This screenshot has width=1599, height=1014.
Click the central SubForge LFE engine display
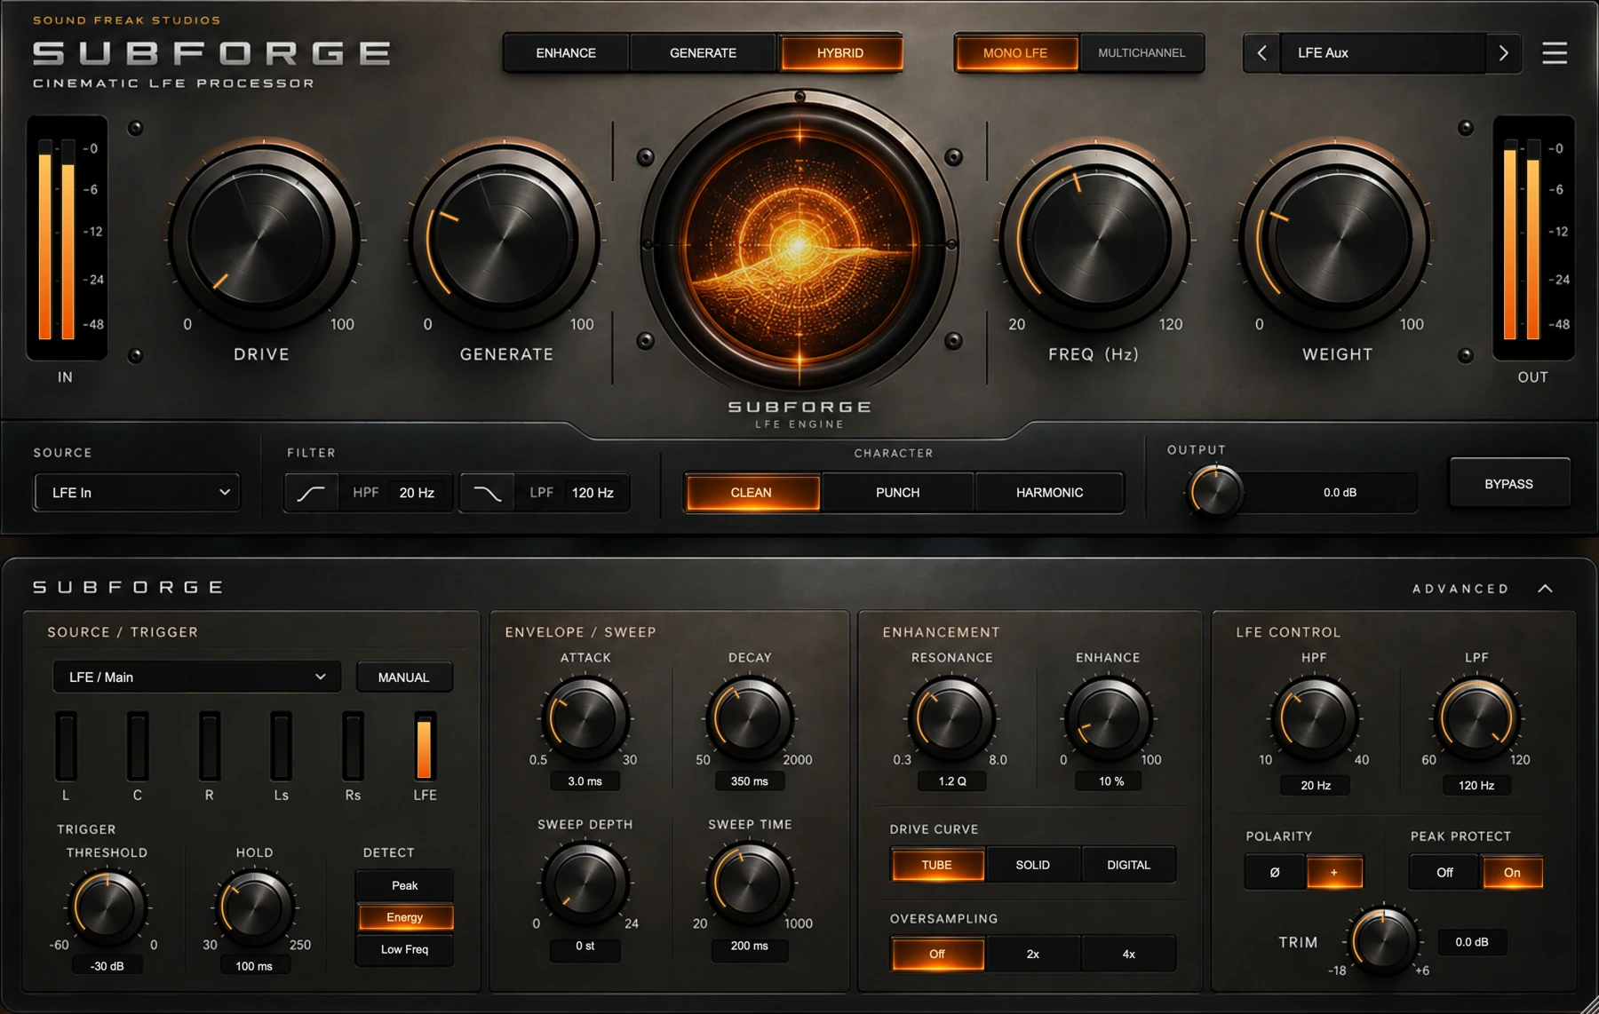799,242
